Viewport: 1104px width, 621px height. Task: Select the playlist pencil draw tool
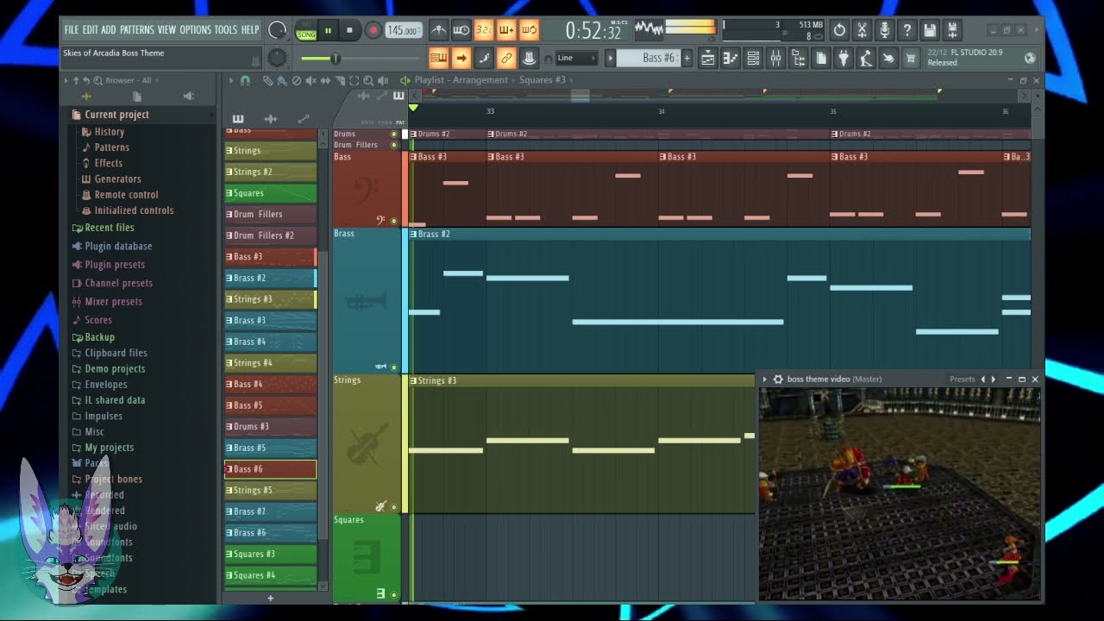[x=267, y=80]
